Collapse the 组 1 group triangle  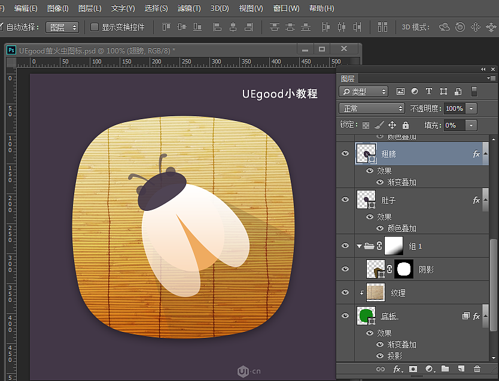coord(360,246)
